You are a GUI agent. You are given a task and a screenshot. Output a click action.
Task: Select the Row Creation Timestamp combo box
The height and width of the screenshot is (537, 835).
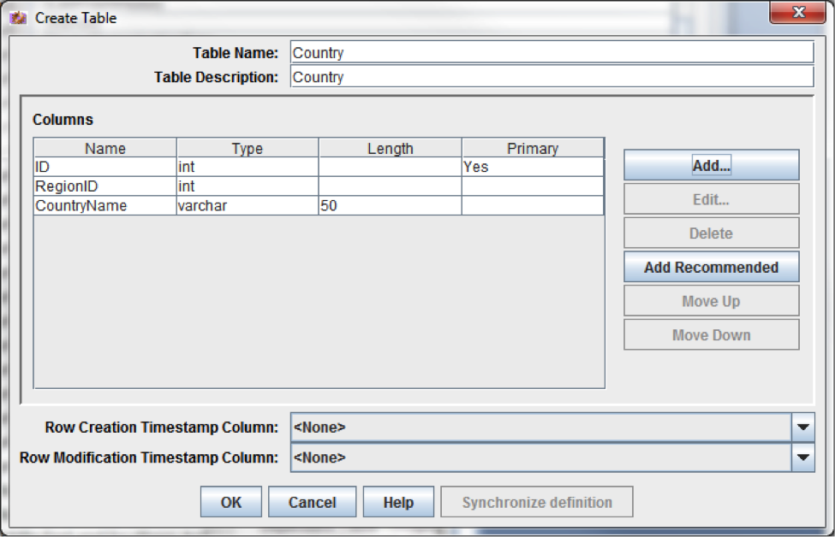point(552,427)
